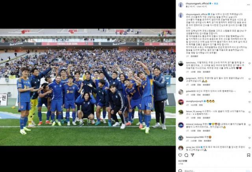Open chuyoungpark_official profile picture in header
This screenshot has width=252, height=172.
[x=181, y=5]
